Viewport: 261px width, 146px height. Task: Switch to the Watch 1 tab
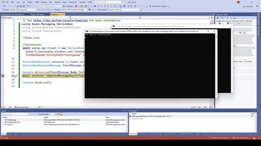click(x=16, y=134)
